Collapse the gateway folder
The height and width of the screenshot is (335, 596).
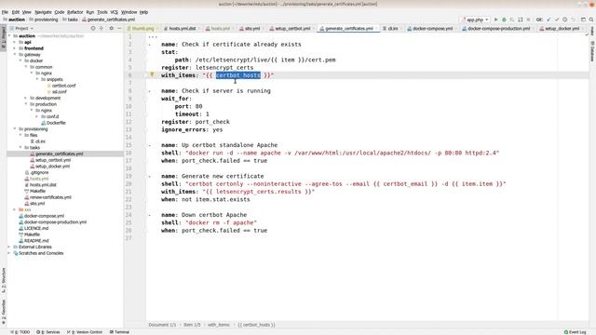point(15,54)
